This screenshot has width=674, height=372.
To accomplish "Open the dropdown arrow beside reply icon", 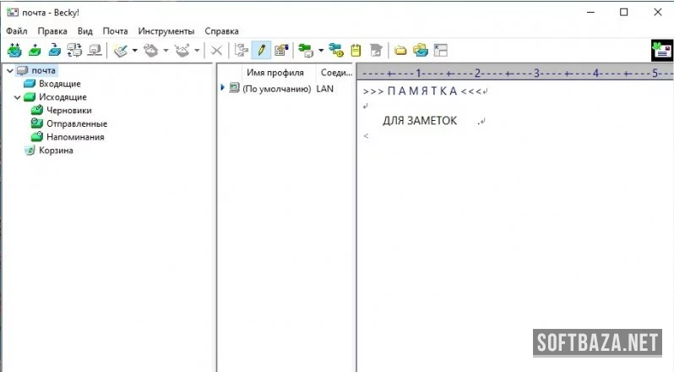I will tap(166, 51).
